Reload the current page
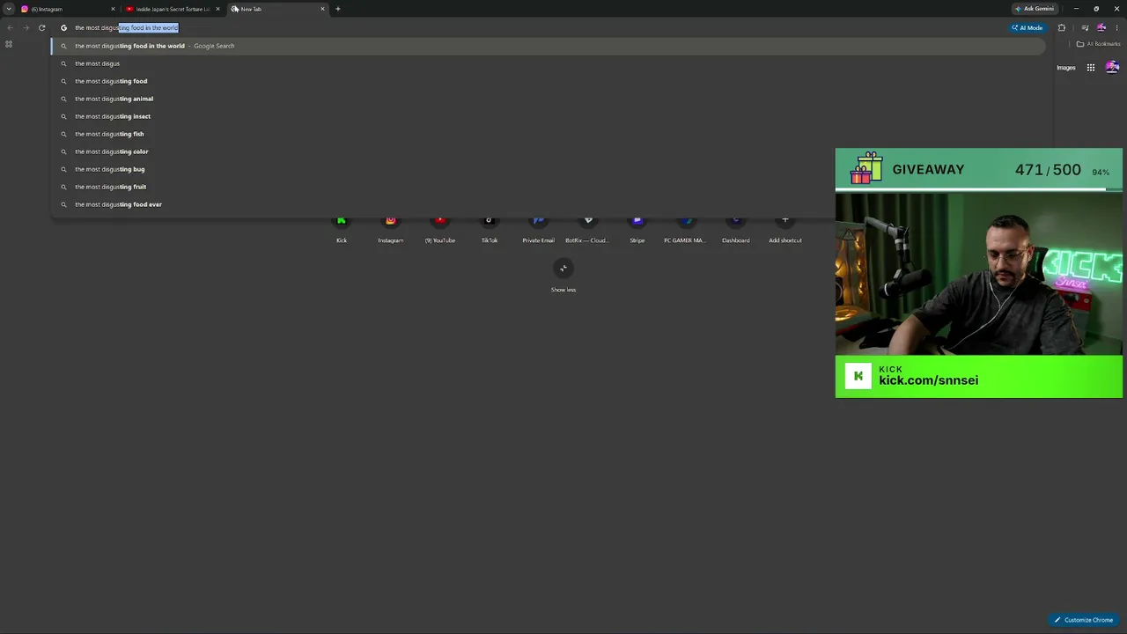1127x634 pixels. (x=41, y=28)
